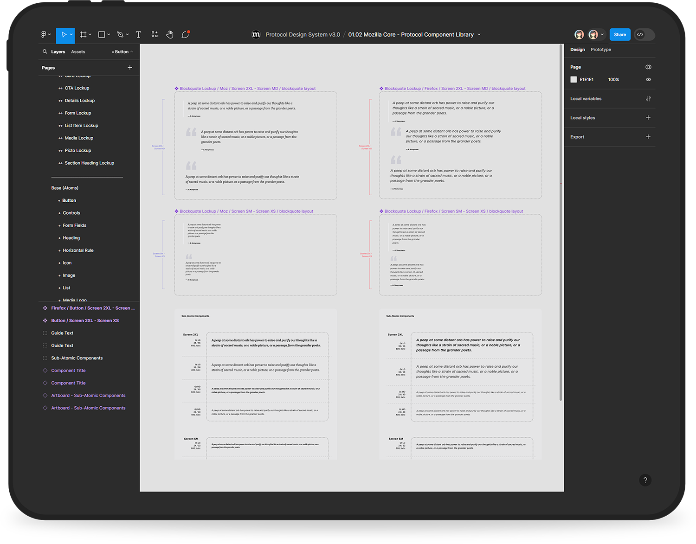Viewport: 696px width, 544px height.
Task: Select the Frame tool
Action: [84, 35]
